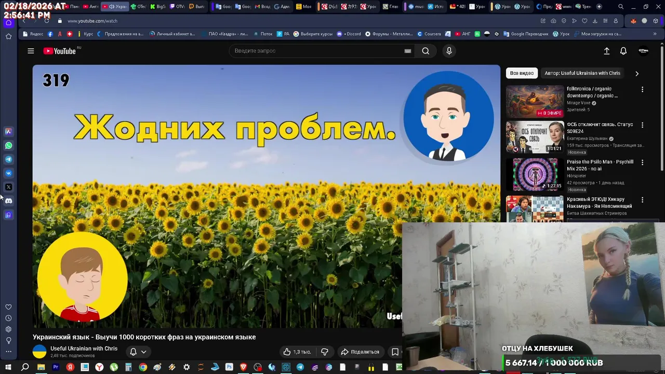Launch Premiere Pro from the taskbar

pos(56,368)
